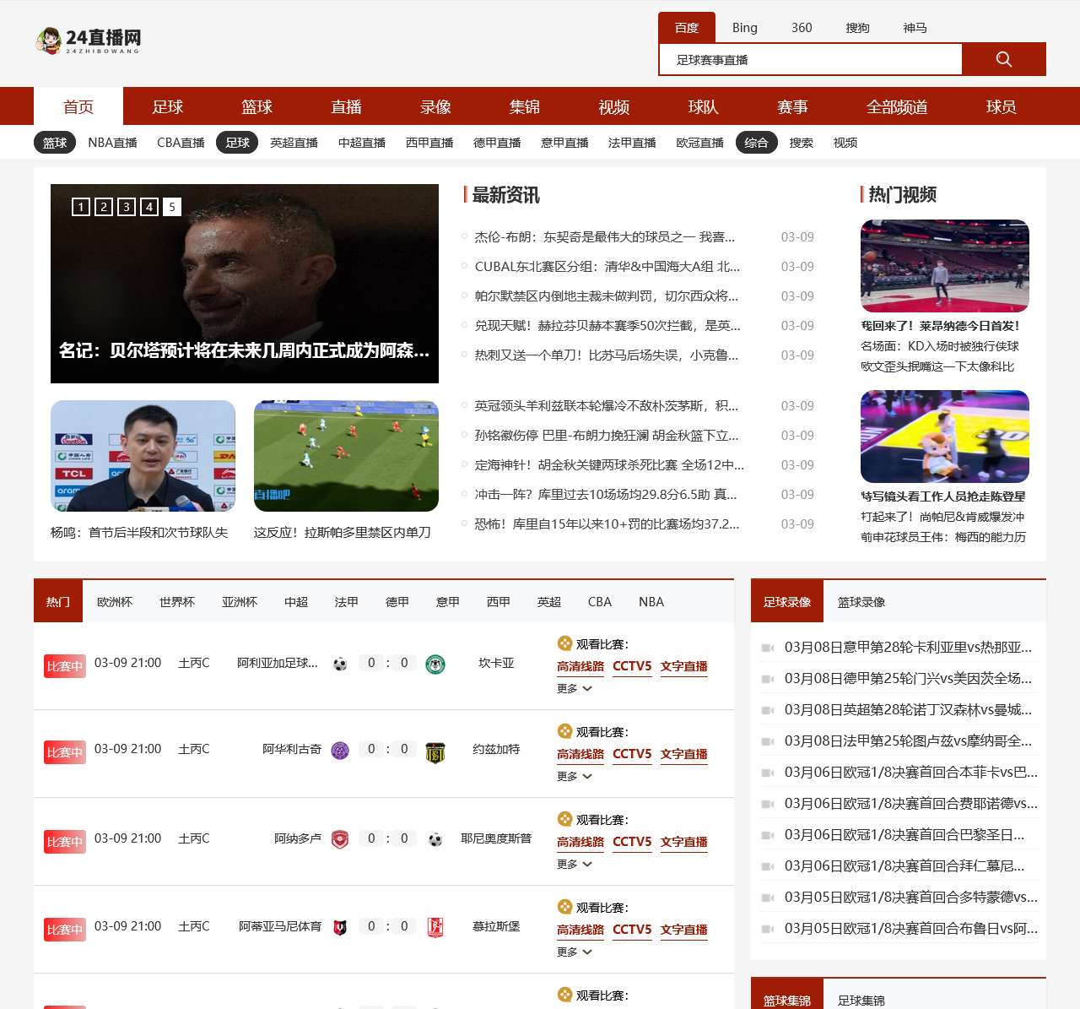Click the video camera icon beside 诺丁汉森林vs曼城
The image size is (1080, 1009).
click(768, 710)
